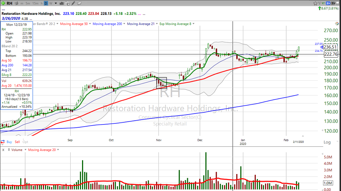The image size is (341, 191).
Task: Open the Moving Average 200 dropdown
Action: click(124, 24)
